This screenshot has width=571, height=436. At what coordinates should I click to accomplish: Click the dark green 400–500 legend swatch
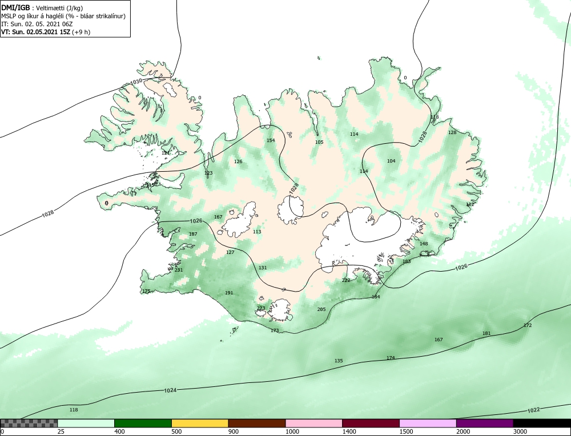coord(143,423)
